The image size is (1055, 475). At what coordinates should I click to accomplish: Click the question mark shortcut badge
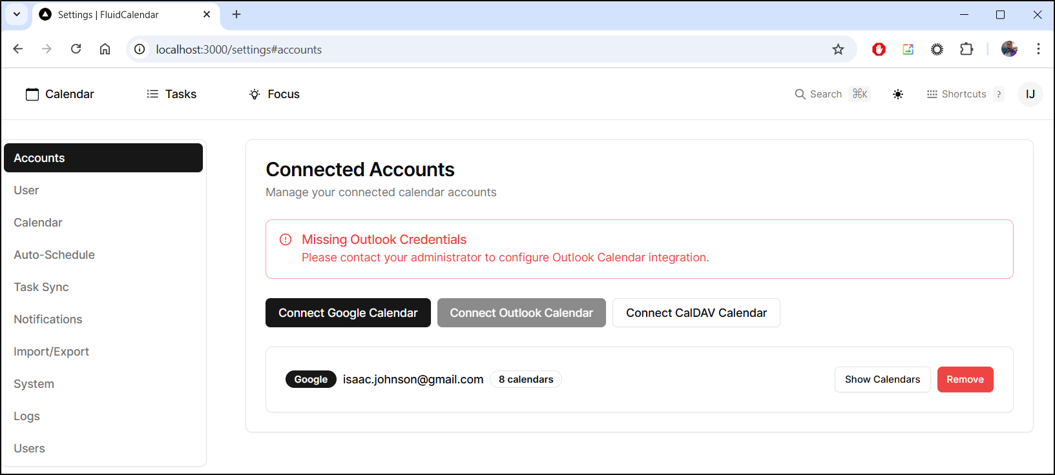click(999, 94)
